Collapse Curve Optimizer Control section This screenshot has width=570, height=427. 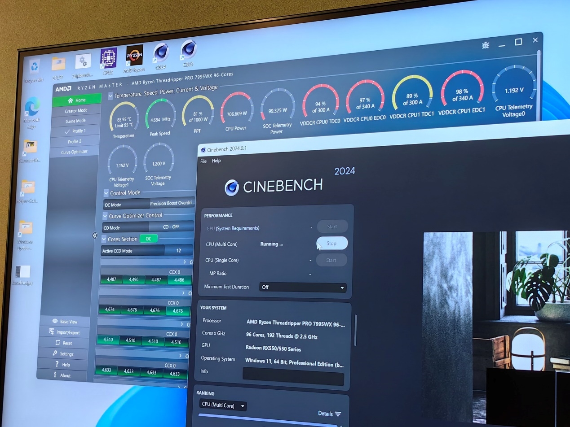[105, 216]
